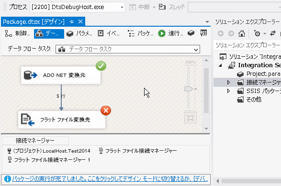Switch to the 制御 (Control Flow) tab

[17, 33]
